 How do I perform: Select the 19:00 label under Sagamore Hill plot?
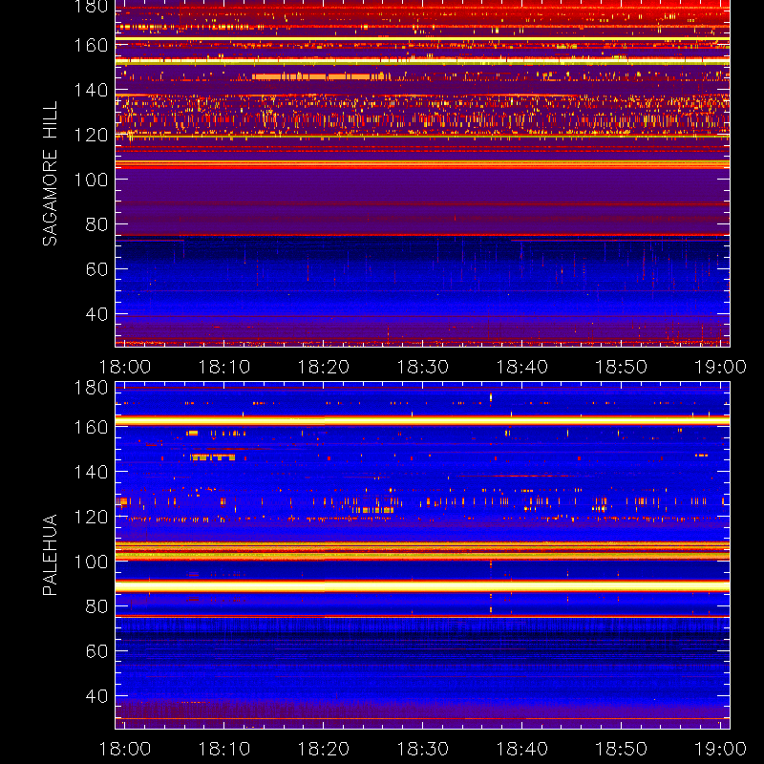(720, 367)
